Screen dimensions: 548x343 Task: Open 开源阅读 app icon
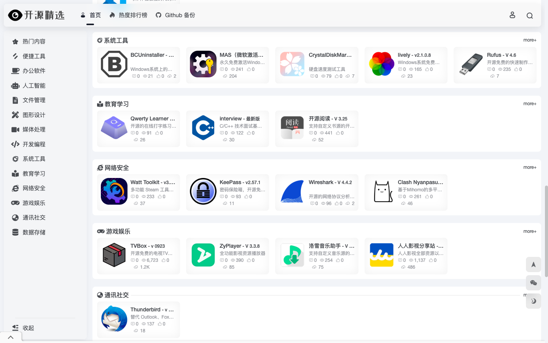click(292, 128)
